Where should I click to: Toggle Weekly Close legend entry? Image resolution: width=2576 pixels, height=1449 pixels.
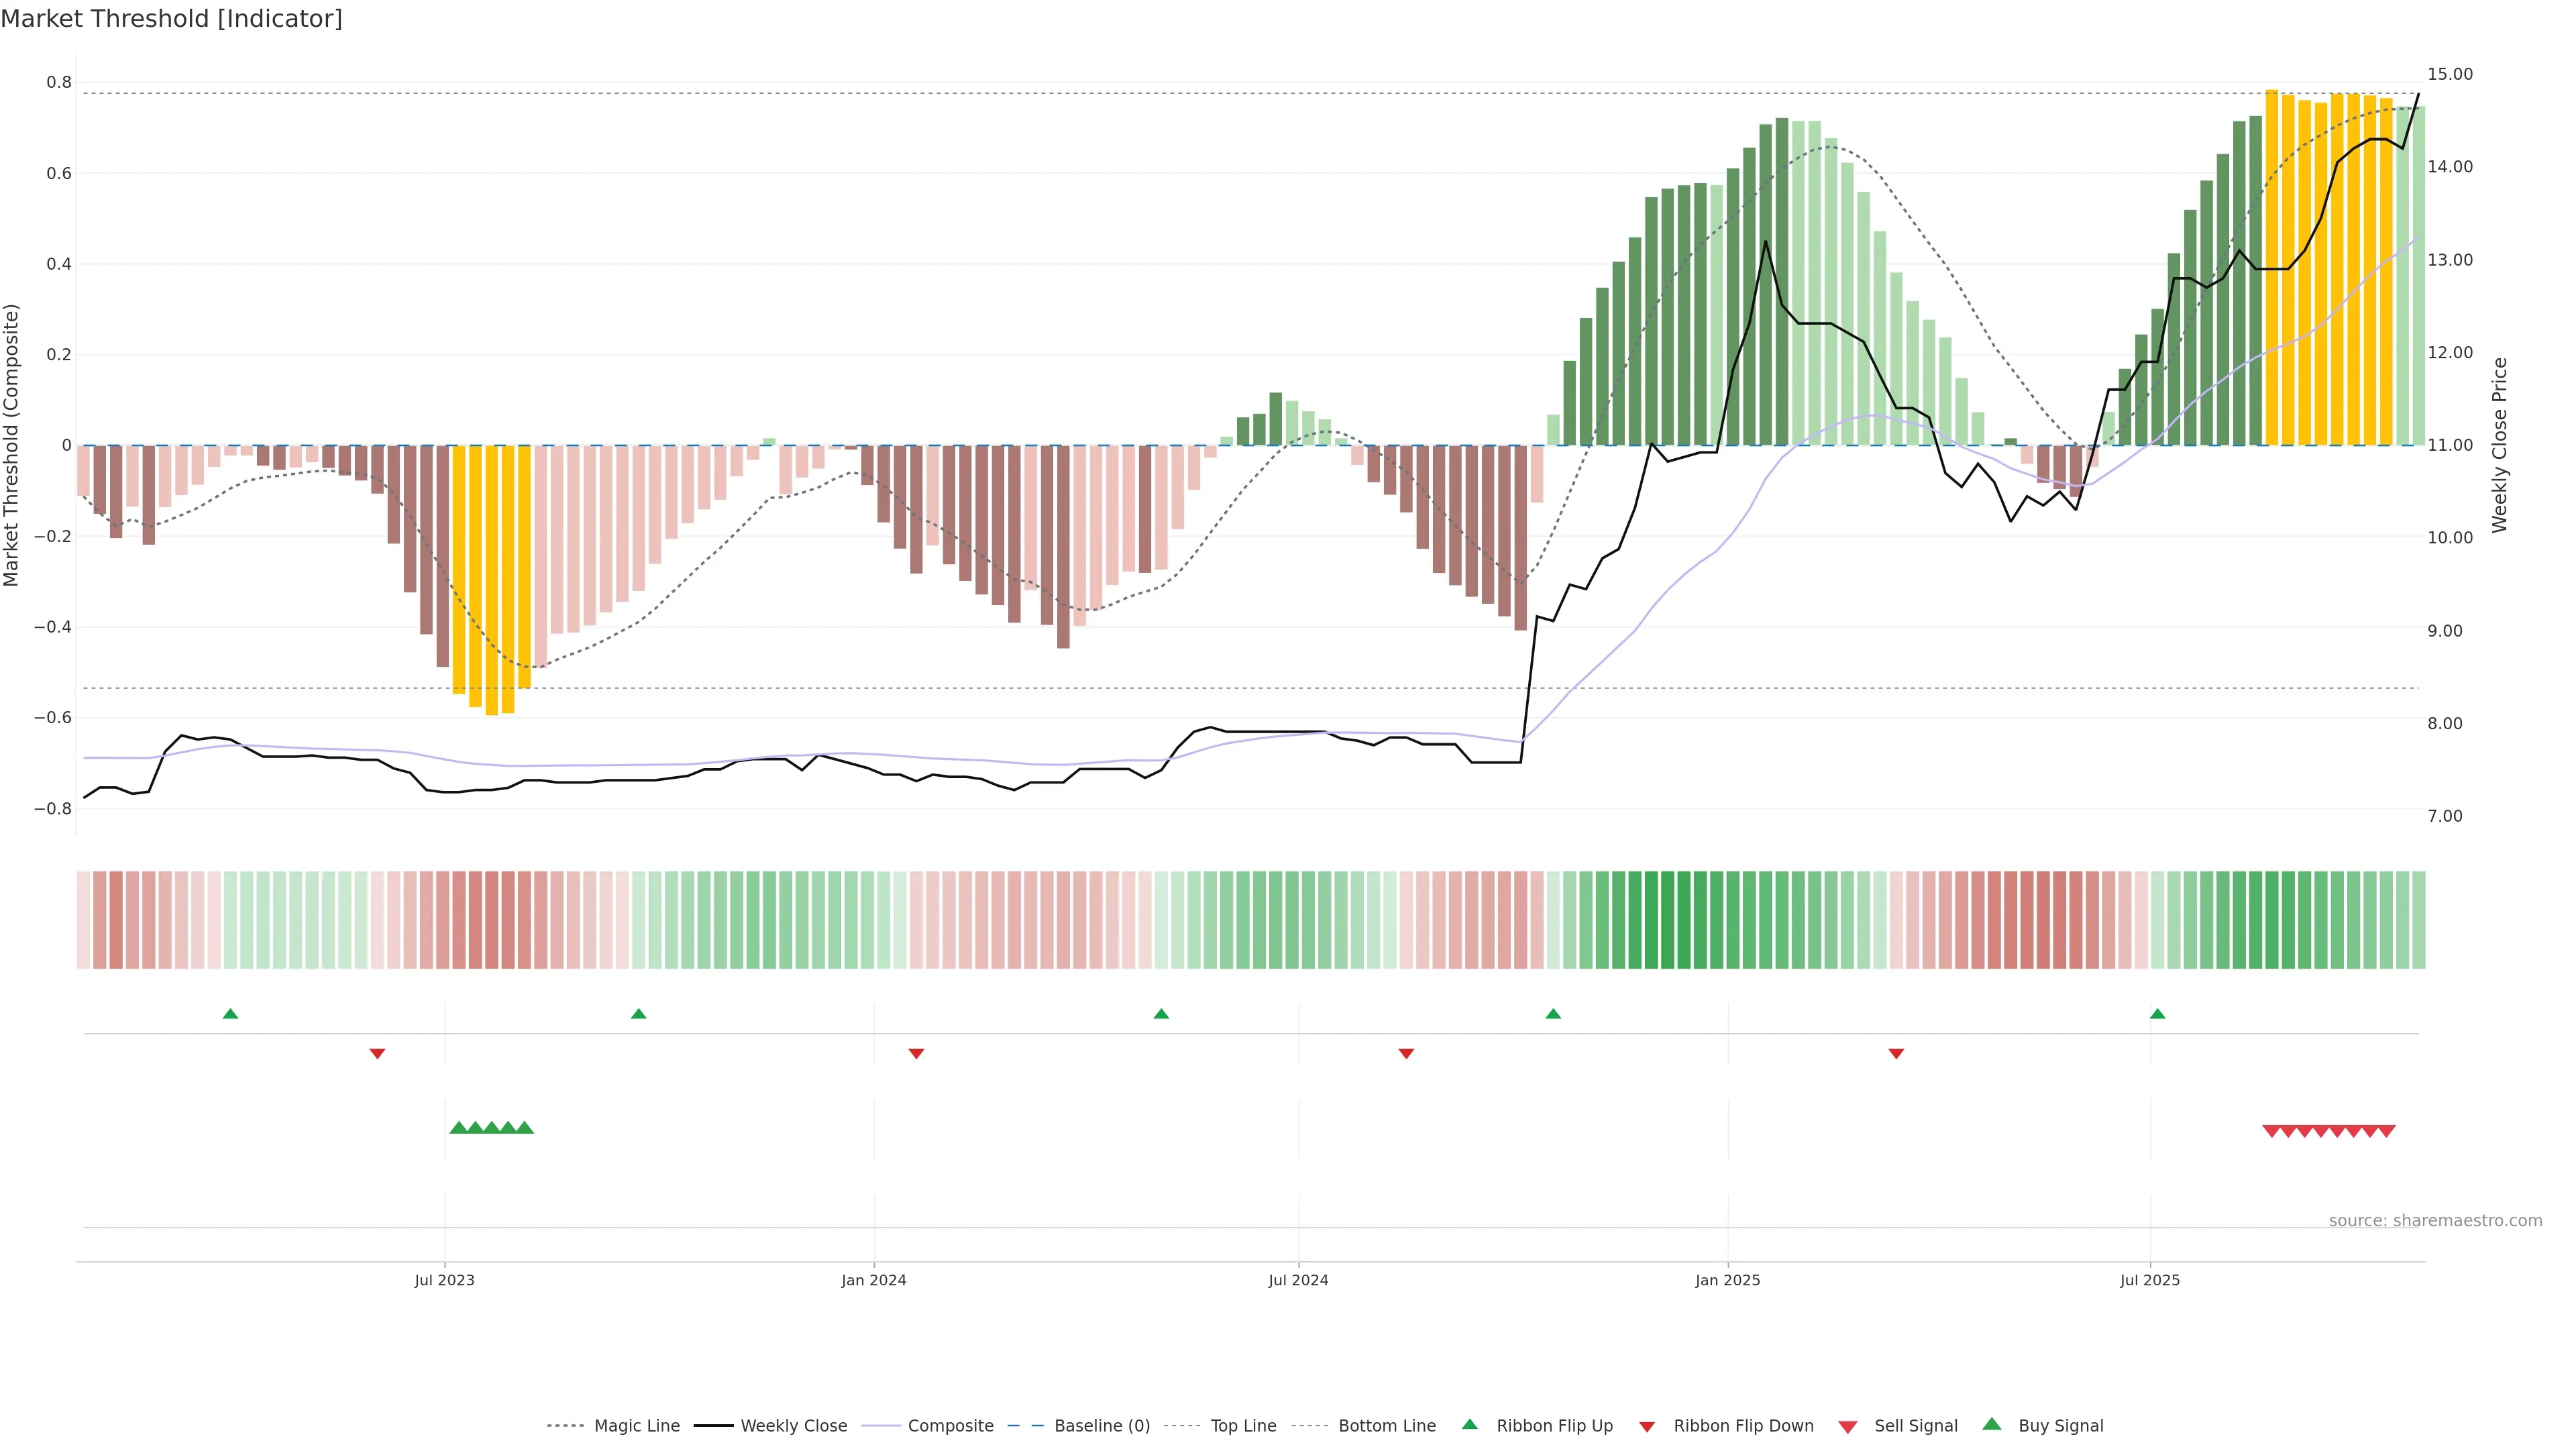[x=793, y=1426]
